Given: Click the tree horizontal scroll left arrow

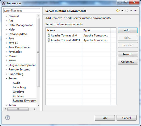Looking at the screenshot, I should tap(5, 109).
